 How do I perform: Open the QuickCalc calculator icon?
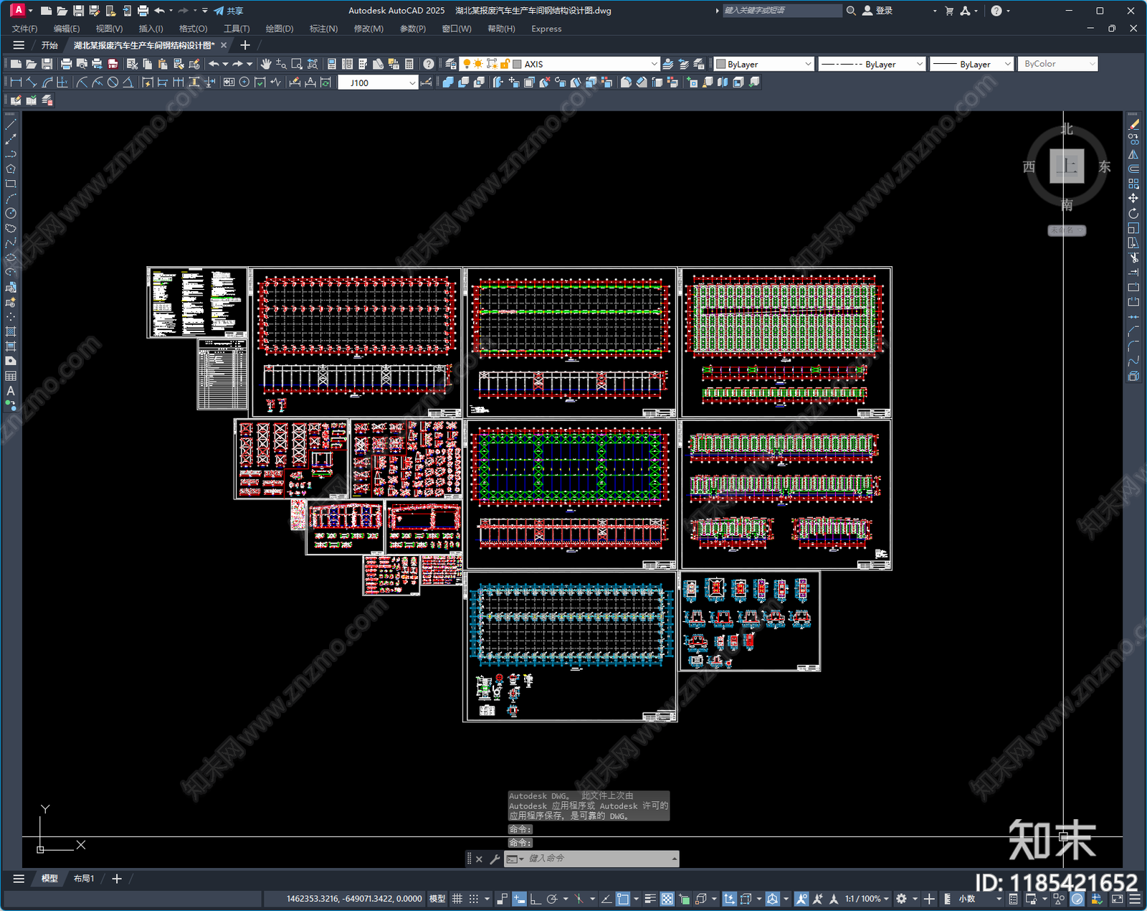click(x=409, y=64)
